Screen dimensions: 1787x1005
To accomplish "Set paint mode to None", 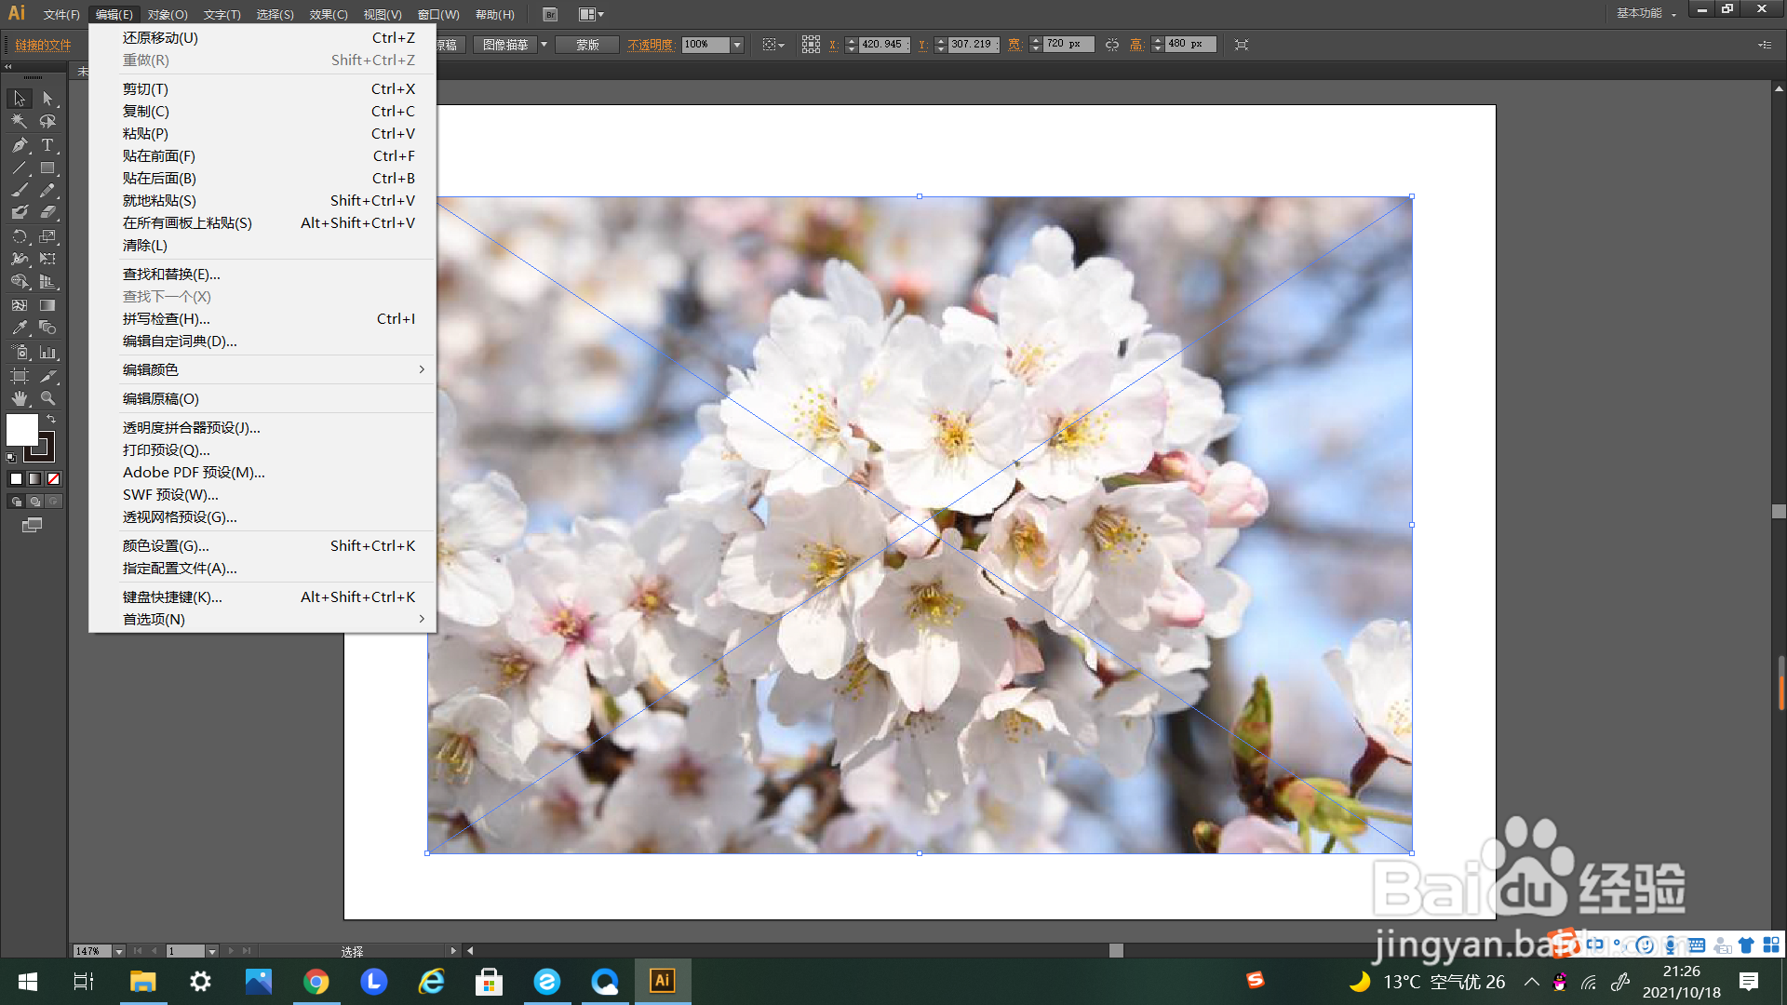I will coord(54,479).
